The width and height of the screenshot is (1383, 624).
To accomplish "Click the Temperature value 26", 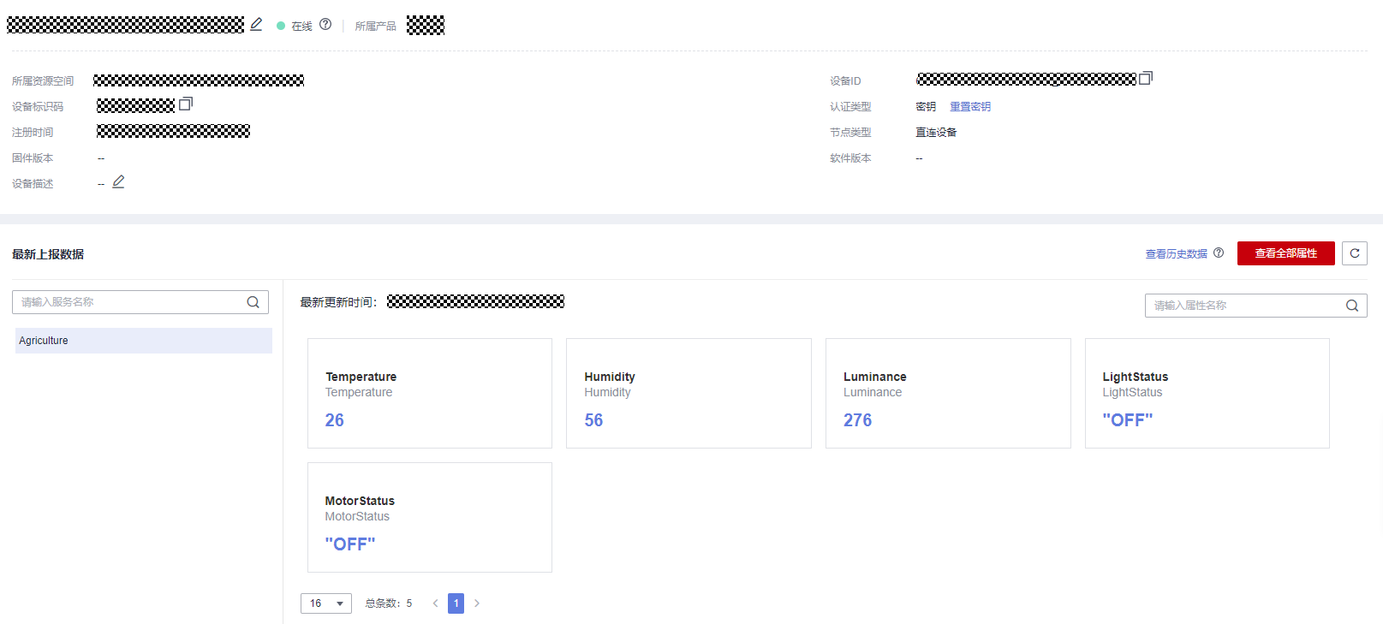I will coord(335,420).
